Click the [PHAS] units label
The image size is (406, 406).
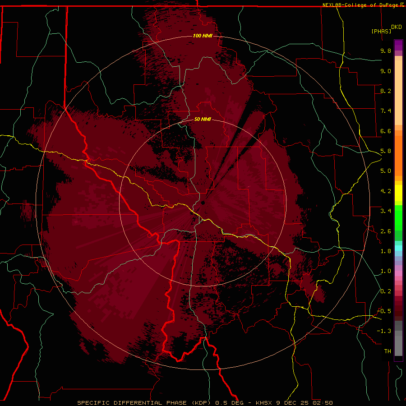pos(381,31)
